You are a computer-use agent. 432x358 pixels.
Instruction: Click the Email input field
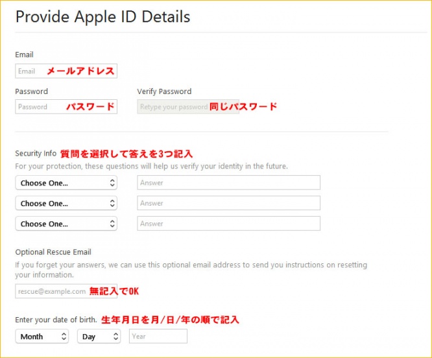66,71
